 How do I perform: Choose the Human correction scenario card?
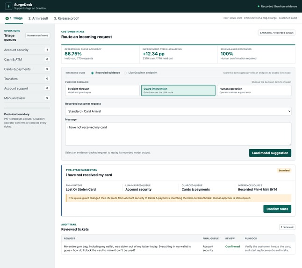[x=254, y=90]
